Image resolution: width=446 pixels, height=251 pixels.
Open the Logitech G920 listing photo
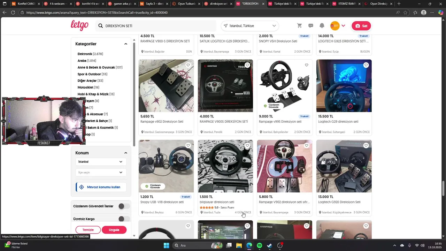click(344, 166)
